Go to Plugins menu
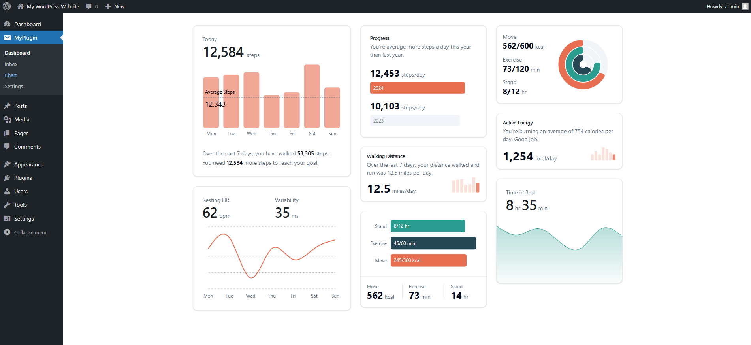This screenshot has height=345, width=751. pyautogui.click(x=32, y=178)
